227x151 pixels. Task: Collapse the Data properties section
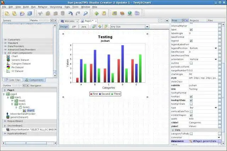click(173, 130)
